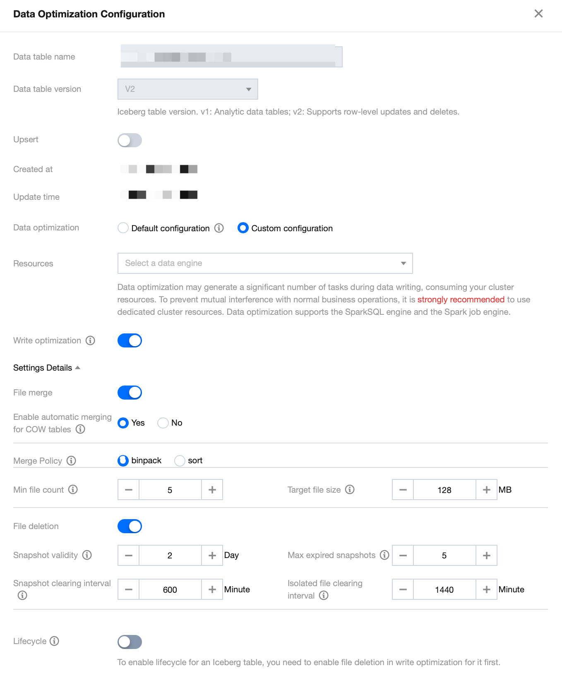Close the Data Optimization Configuration dialog
The image size is (562, 685).
point(538,14)
